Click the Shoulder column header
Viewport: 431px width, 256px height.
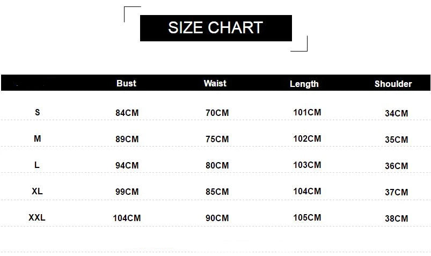tap(393, 84)
